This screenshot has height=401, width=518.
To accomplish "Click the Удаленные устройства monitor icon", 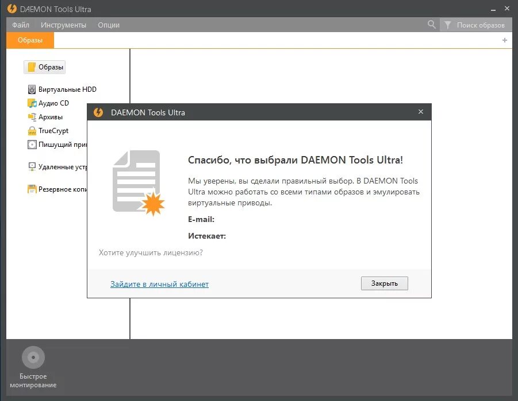I will click(x=32, y=166).
